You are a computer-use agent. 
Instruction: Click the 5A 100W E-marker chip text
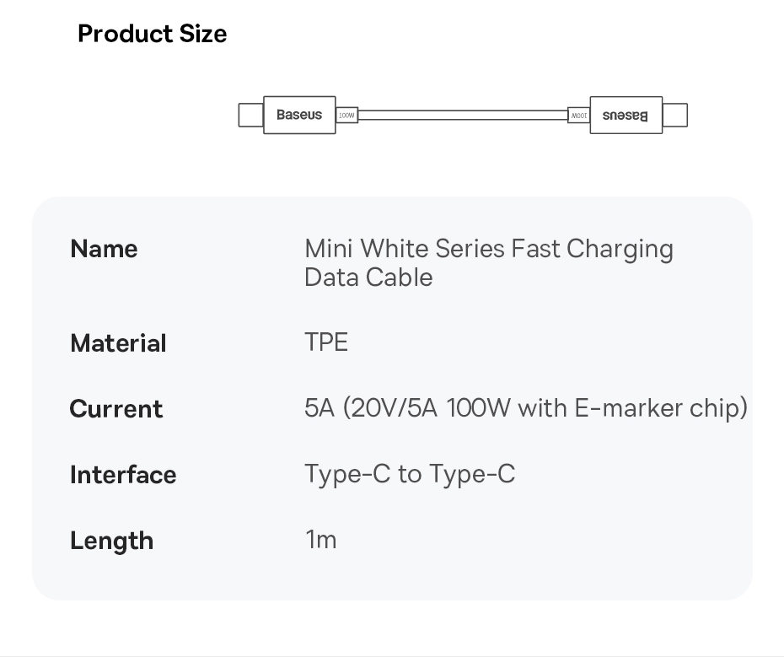(x=525, y=408)
